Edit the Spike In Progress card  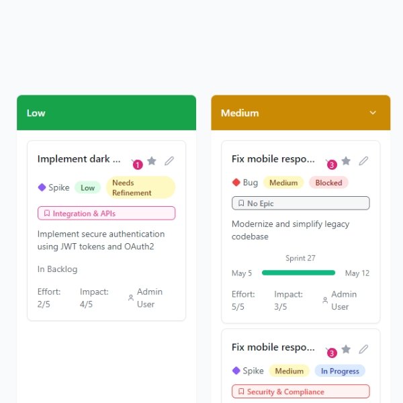[x=363, y=349]
